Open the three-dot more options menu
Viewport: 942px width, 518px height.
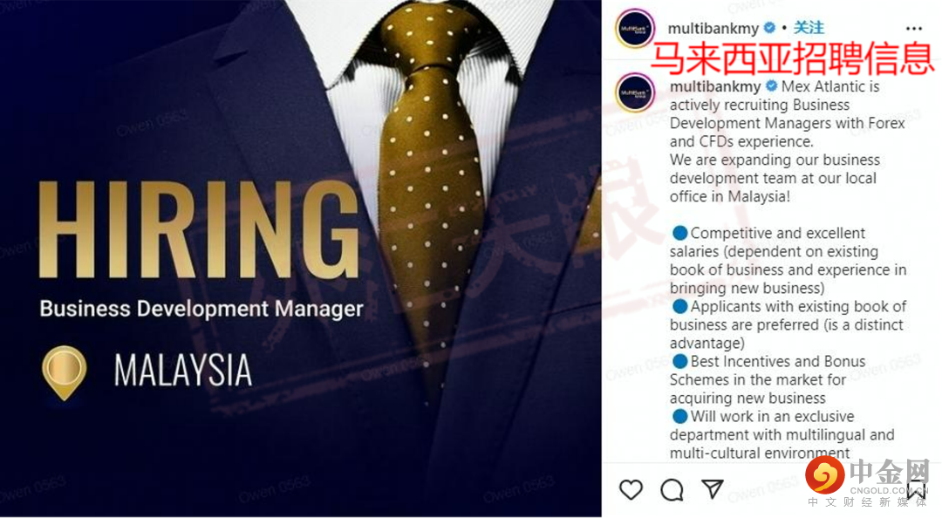coord(914,28)
